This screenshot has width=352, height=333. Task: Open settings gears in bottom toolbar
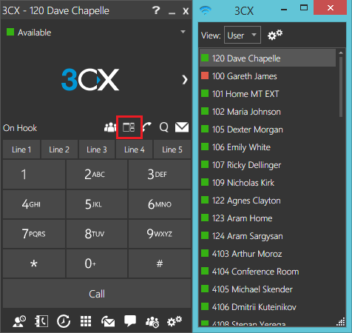coord(175,321)
